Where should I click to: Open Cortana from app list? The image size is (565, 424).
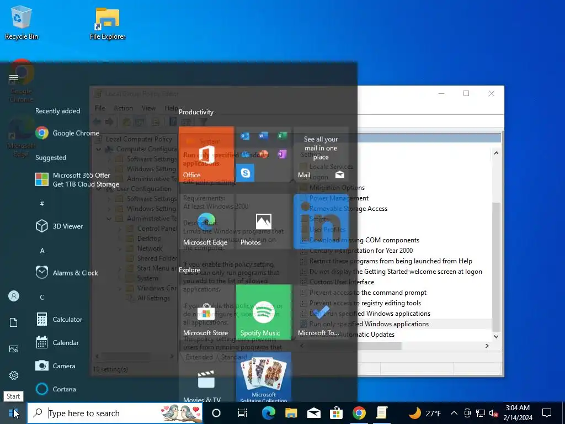point(56,389)
